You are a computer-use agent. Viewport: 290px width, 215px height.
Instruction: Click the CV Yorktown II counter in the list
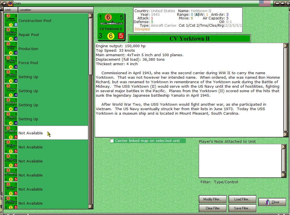pyautogui.click(x=11, y=133)
